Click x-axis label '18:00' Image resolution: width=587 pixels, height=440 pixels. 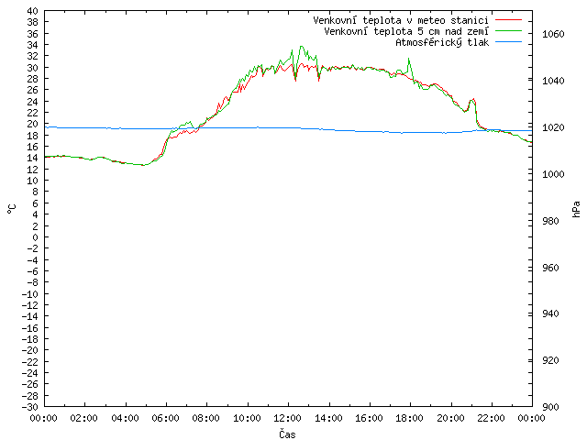pyautogui.click(x=410, y=418)
